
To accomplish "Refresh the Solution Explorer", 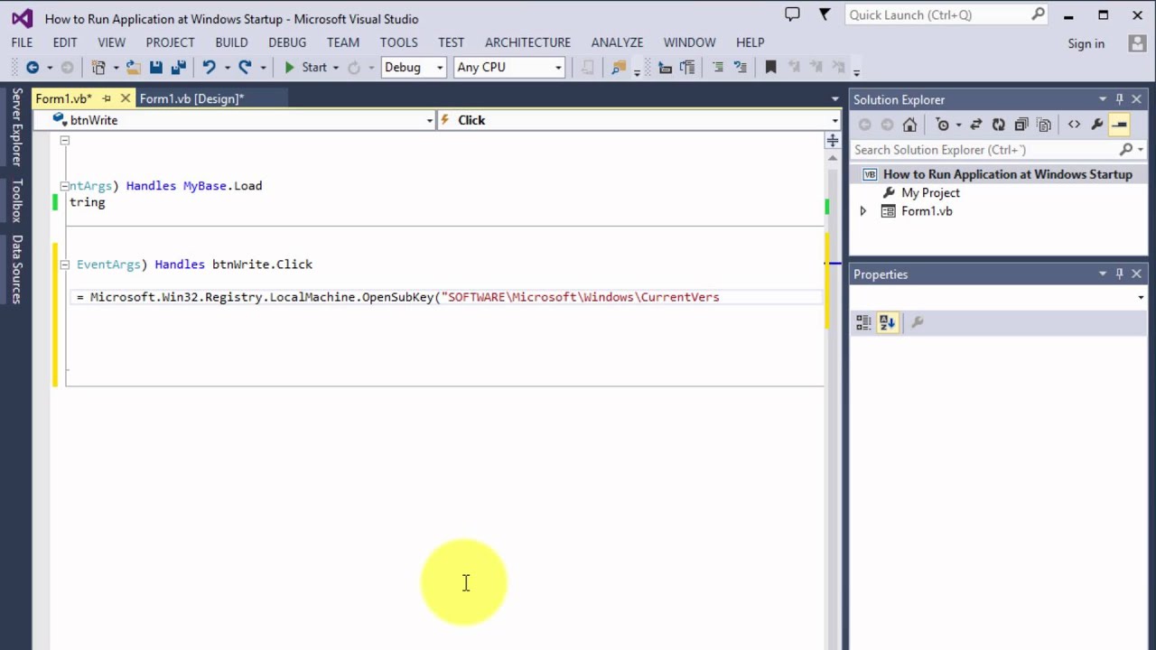I will pyautogui.click(x=998, y=125).
